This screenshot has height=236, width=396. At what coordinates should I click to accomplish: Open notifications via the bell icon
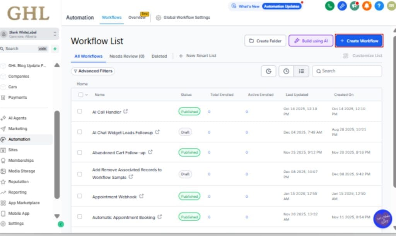pyautogui.click(x=367, y=6)
